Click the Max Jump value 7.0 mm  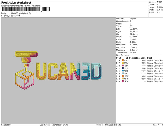(133, 50)
